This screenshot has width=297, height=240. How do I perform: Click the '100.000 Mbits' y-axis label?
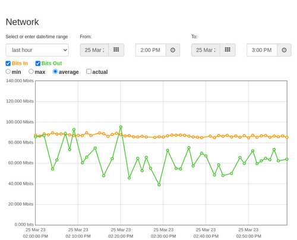pyautogui.click(x=20, y=122)
